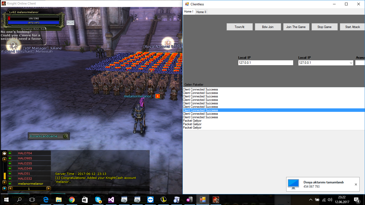Open Skype from the taskbar
Screen dimensions: 365x205
[x=98, y=199]
